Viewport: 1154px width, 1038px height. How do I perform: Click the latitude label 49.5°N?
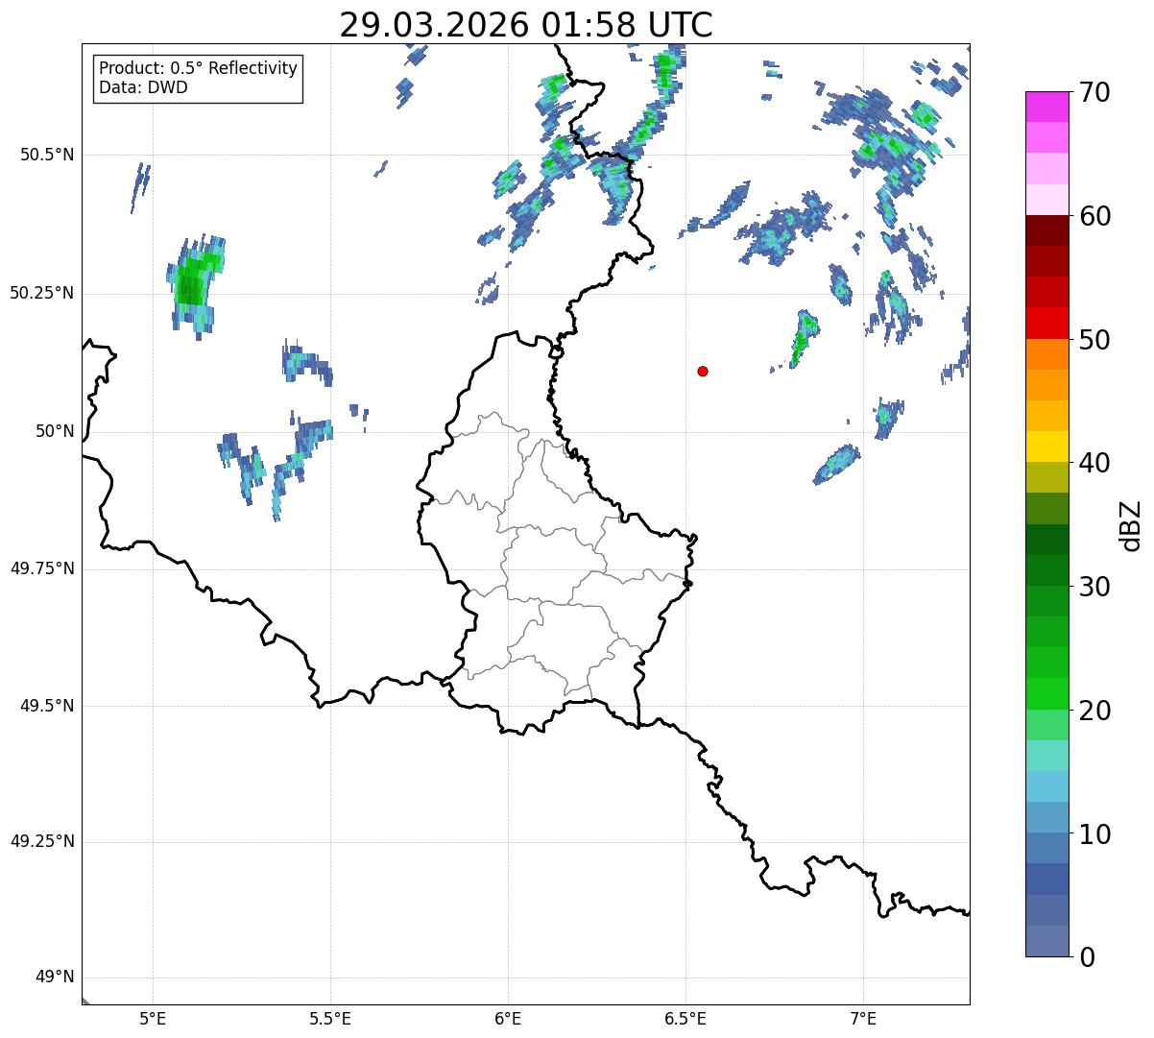[x=47, y=706]
